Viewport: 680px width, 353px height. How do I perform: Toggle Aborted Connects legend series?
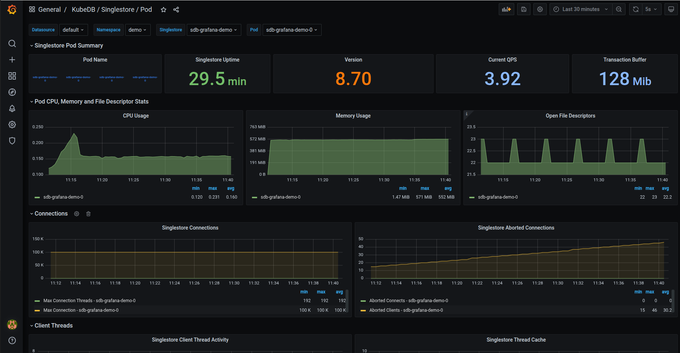pos(409,301)
